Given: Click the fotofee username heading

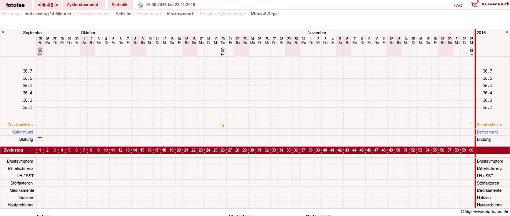Looking at the screenshot, I should coord(15,5).
